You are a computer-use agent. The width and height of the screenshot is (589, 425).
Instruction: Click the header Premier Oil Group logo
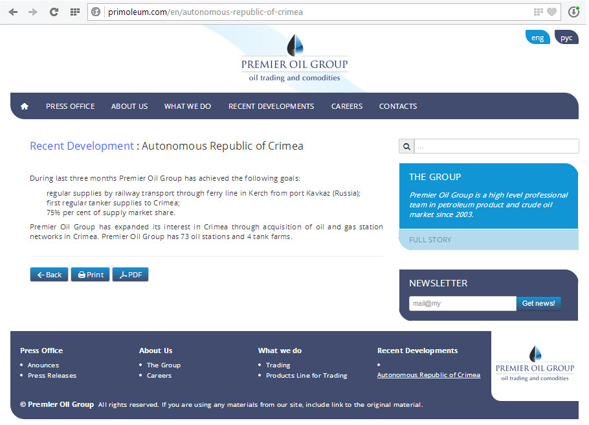click(294, 58)
